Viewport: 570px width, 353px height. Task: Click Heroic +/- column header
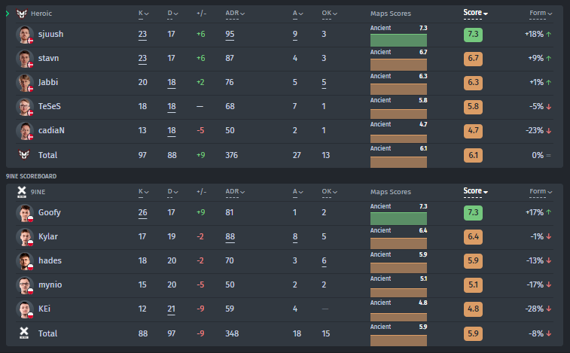(201, 14)
